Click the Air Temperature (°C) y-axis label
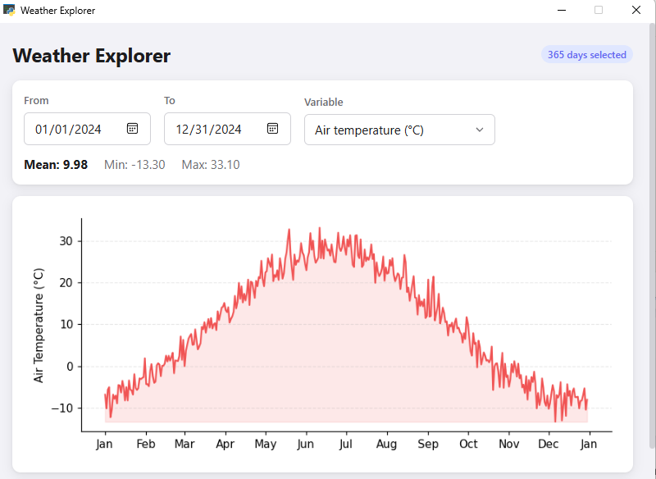 pyautogui.click(x=39, y=325)
